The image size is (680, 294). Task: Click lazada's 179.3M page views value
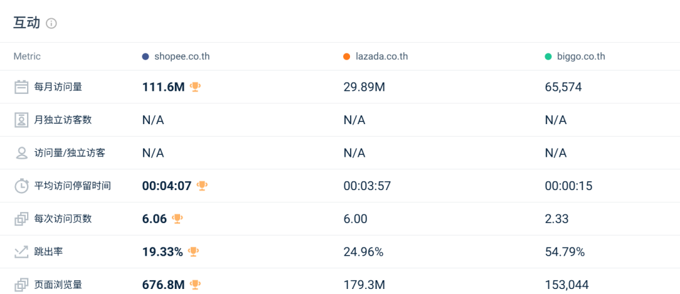365,285
